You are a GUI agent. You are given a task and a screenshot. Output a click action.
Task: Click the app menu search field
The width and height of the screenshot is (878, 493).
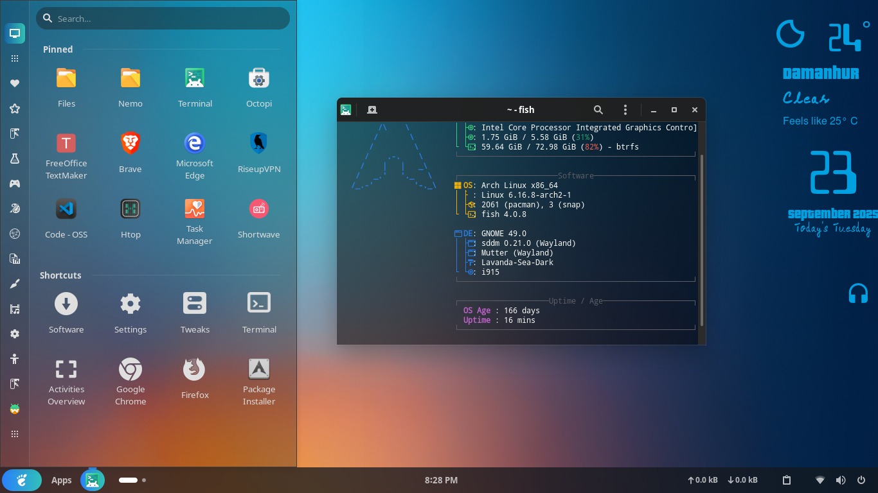(x=163, y=19)
